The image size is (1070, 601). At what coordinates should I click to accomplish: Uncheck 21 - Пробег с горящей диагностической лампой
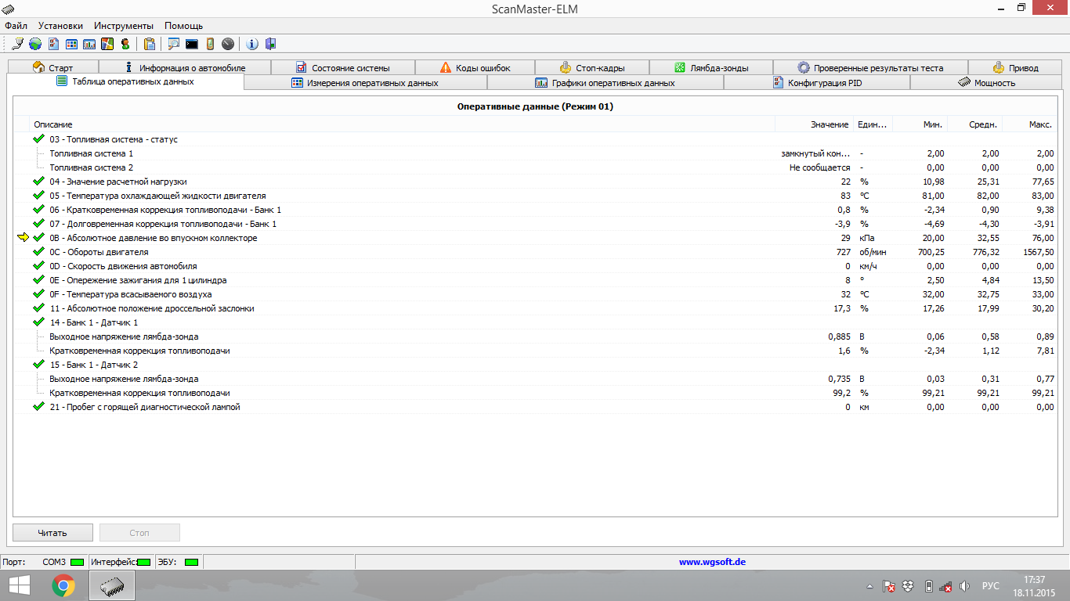pyautogui.click(x=38, y=407)
